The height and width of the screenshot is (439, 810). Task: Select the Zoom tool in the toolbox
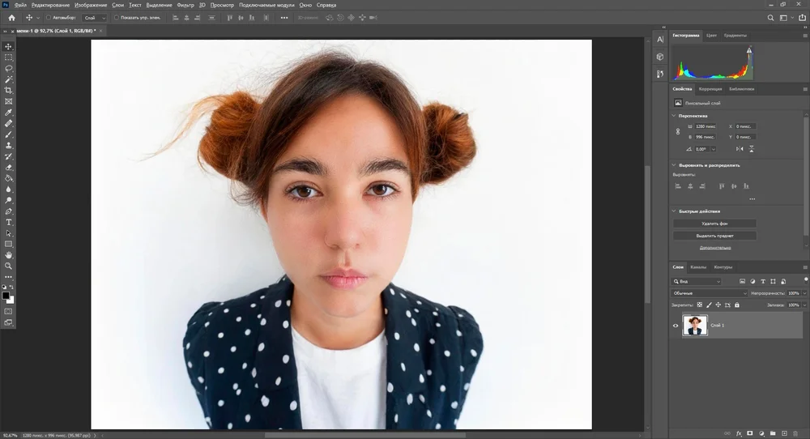click(x=8, y=266)
